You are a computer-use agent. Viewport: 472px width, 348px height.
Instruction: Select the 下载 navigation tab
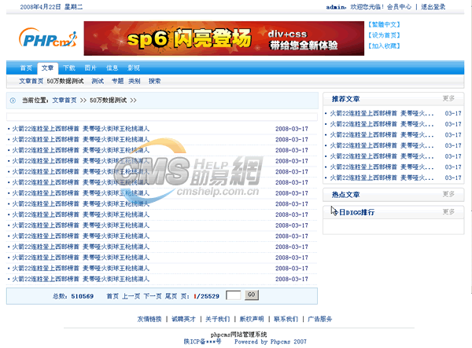click(69, 68)
